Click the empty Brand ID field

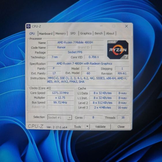pos(97,48)
